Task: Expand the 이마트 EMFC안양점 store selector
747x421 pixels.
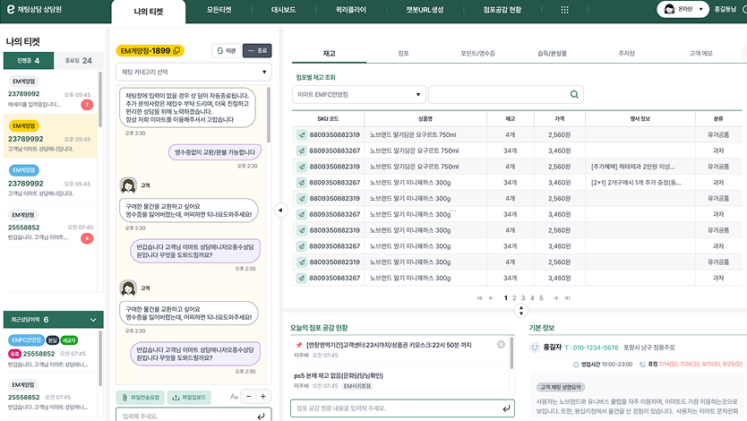Action: (x=358, y=94)
